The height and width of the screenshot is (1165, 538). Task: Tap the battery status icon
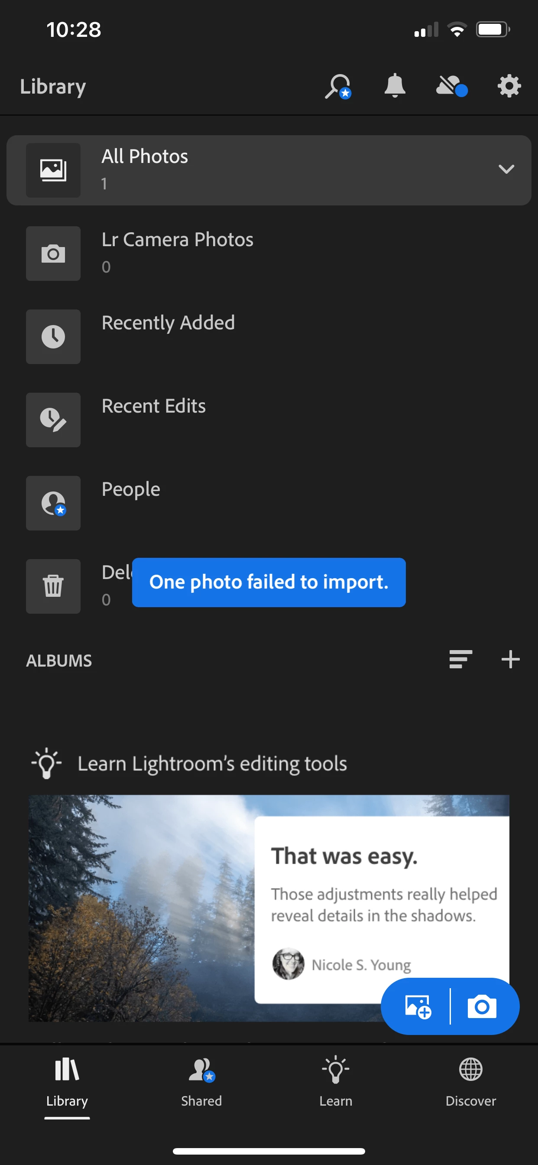[x=493, y=30]
